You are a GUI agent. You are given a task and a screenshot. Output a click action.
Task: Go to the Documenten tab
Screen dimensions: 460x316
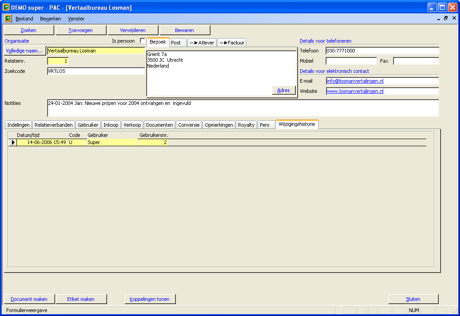pyautogui.click(x=159, y=125)
